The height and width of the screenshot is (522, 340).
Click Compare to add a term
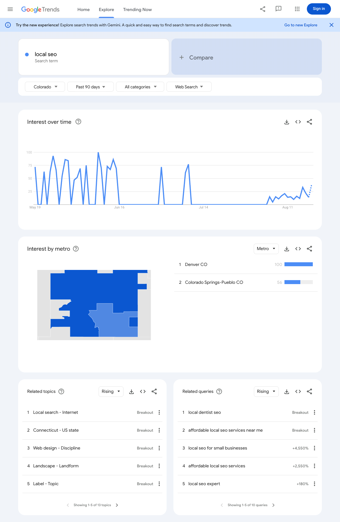coord(246,57)
